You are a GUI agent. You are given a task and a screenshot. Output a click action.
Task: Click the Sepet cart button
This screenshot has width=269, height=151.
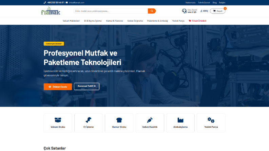point(217,11)
